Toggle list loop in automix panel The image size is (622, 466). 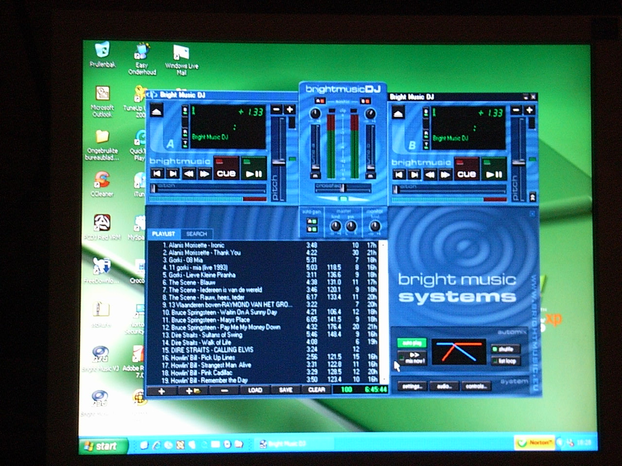tap(505, 361)
